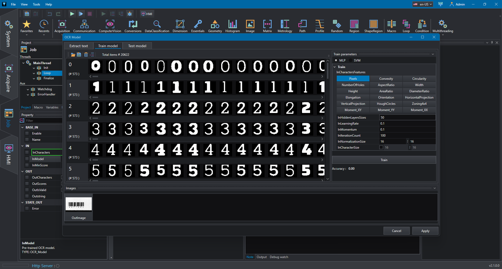
Task: Enable the InCharacterSize checkbox
Action: point(381,148)
